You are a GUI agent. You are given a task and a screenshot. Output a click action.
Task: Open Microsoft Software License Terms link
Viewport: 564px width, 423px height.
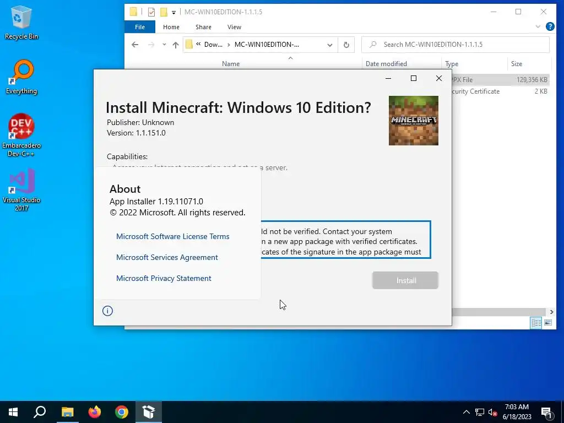pos(172,236)
